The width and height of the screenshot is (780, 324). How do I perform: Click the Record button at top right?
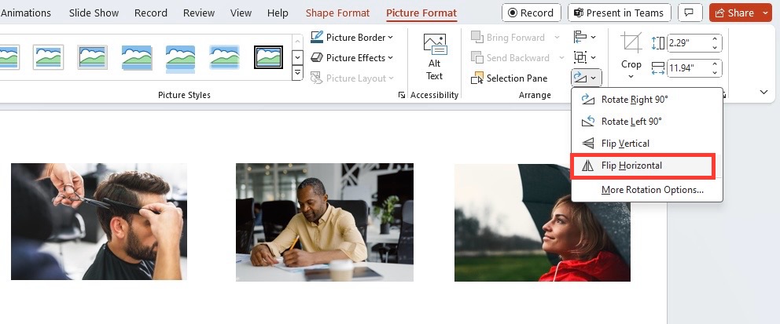[532, 13]
